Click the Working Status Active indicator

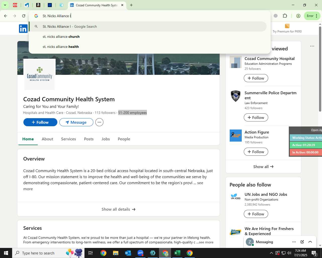[306, 138]
